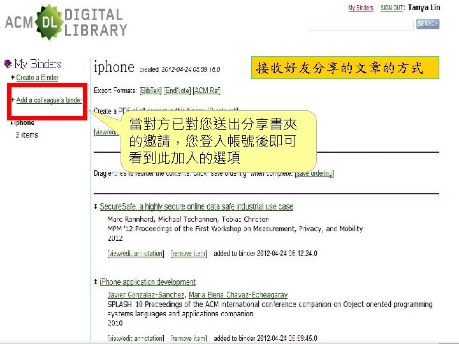
Task: Click view/edit annotation for iPhone application development
Action: coord(136,338)
